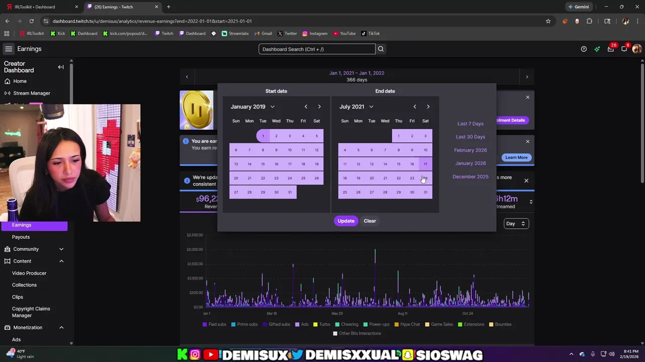Open the Chrome extensions puzzle icon

click(x=590, y=21)
